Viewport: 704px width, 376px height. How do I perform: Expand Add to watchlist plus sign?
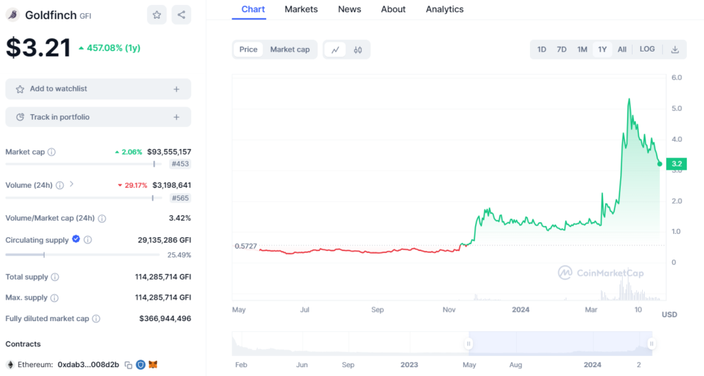(x=177, y=89)
